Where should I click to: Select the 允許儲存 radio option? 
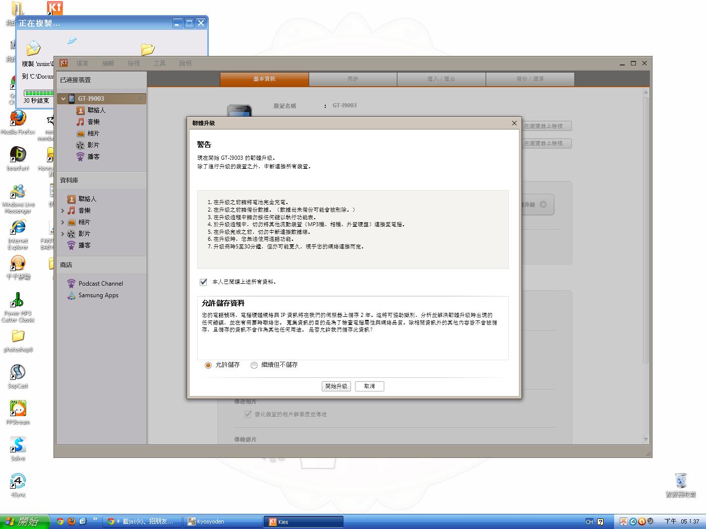[208, 365]
